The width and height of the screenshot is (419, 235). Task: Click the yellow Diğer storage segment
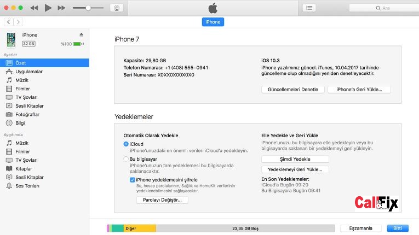pos(140,228)
